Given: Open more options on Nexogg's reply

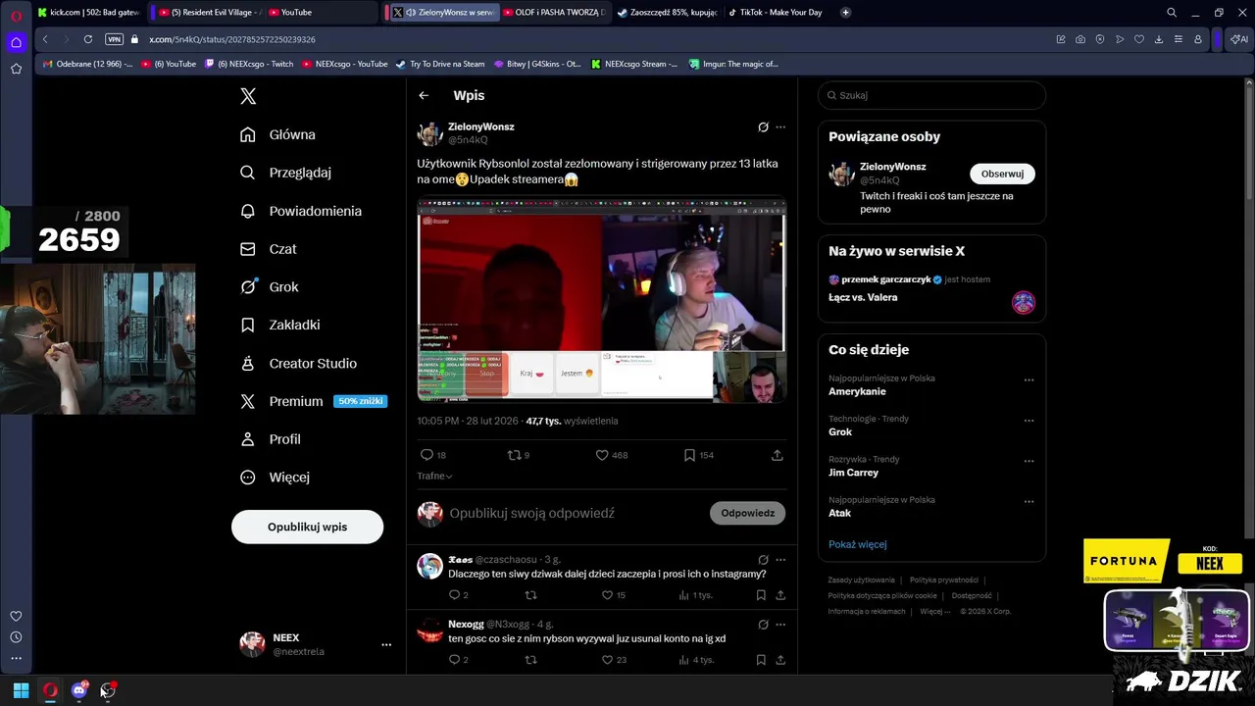Looking at the screenshot, I should tap(780, 624).
